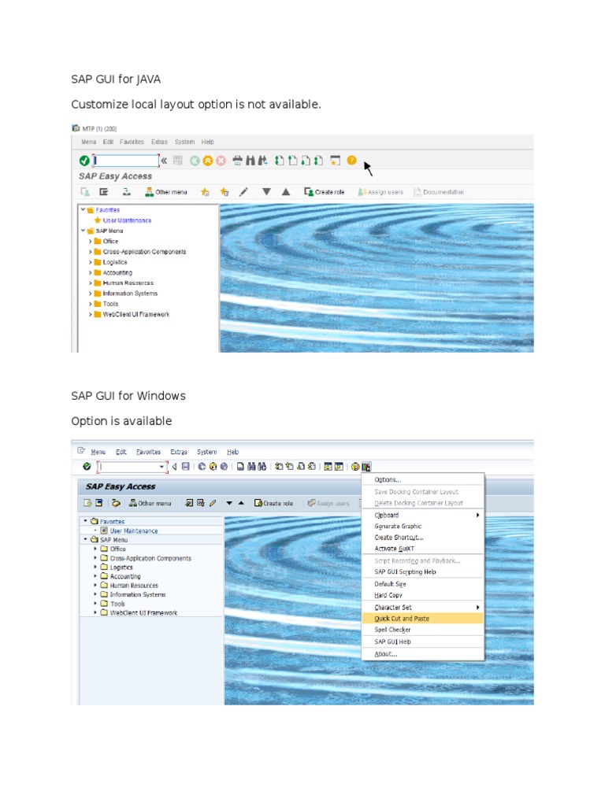Choose Quick Cut and Paste menu entry
Viewport: 605px width, 806px height.
click(422, 619)
